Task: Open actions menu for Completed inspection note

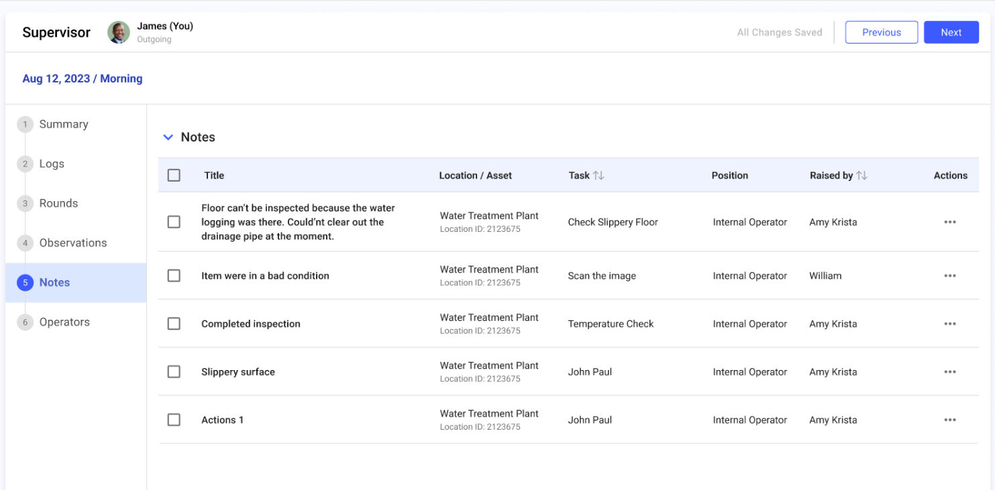Action: [949, 324]
